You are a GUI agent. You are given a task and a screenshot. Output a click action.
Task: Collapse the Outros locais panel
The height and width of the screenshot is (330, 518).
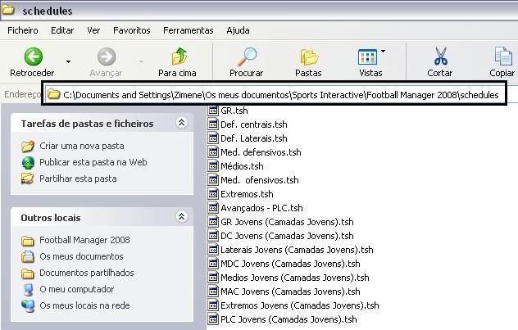click(181, 217)
